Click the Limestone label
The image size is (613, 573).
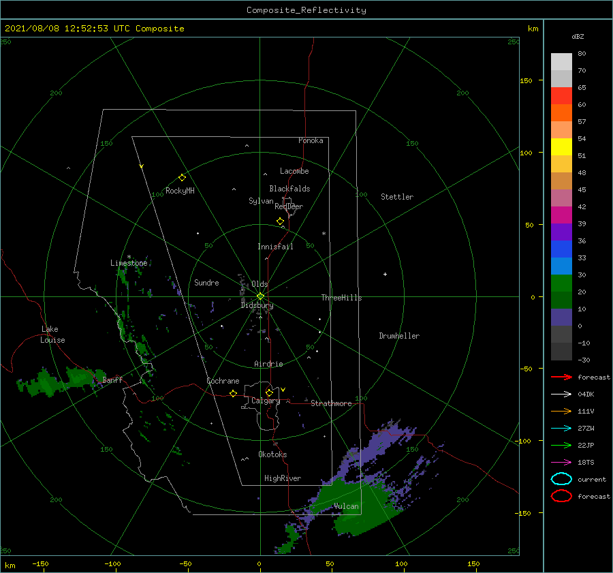coord(129,263)
